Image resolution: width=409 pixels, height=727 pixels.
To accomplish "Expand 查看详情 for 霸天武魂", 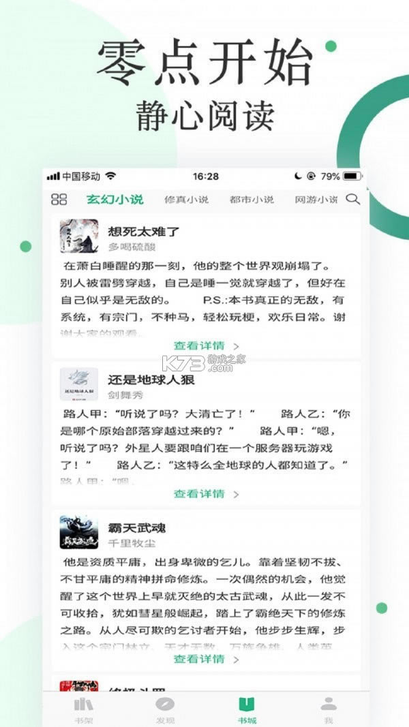I will tap(207, 659).
